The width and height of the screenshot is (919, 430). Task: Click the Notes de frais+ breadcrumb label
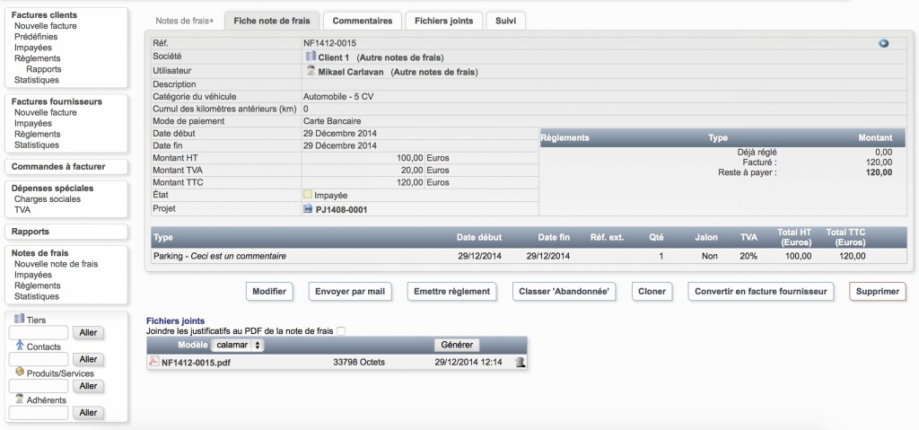[x=185, y=22]
